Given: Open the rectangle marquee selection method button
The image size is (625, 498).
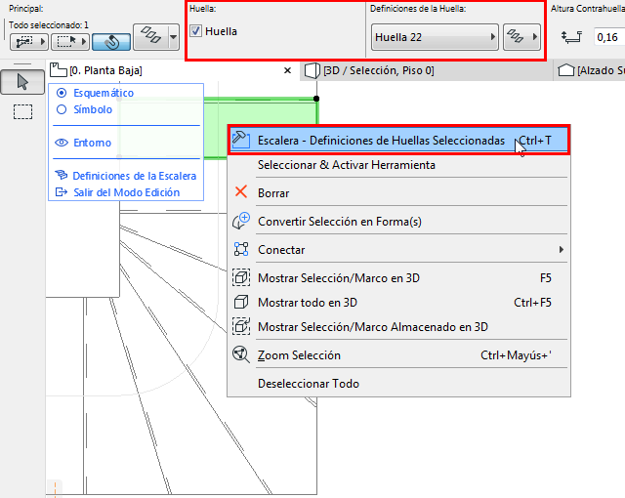Looking at the screenshot, I should pos(70,42).
